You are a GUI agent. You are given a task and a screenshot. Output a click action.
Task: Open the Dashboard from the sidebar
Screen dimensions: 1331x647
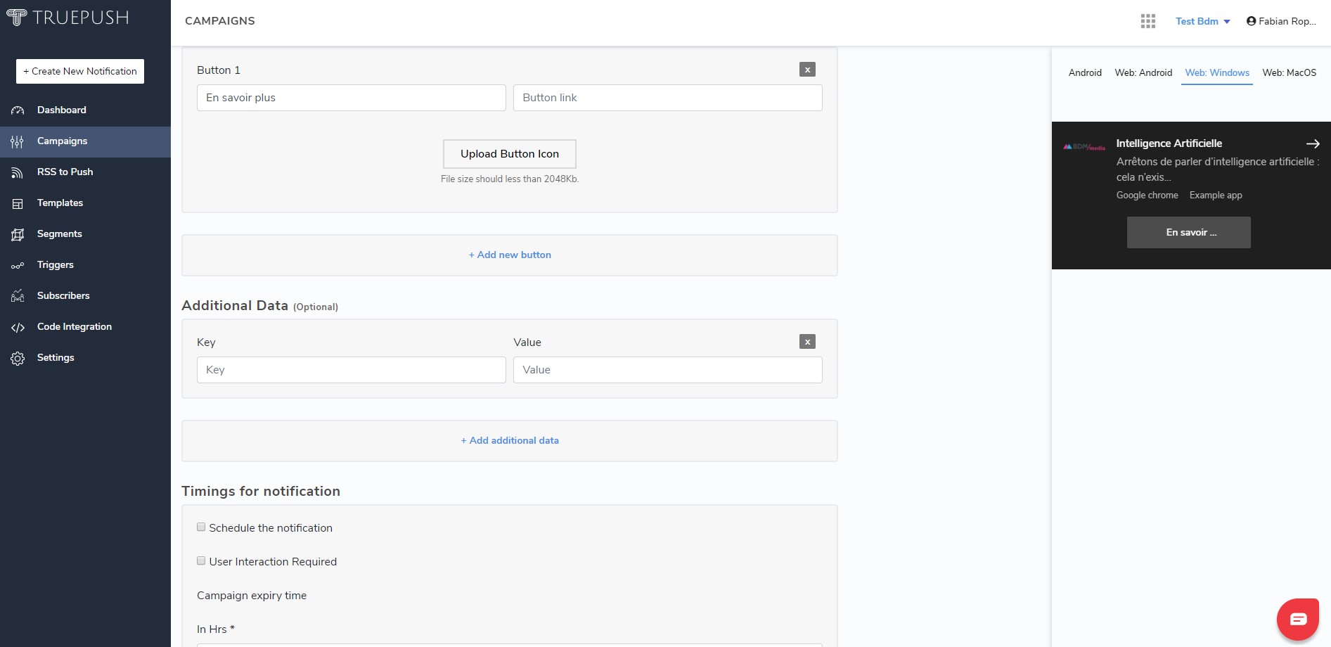61,110
